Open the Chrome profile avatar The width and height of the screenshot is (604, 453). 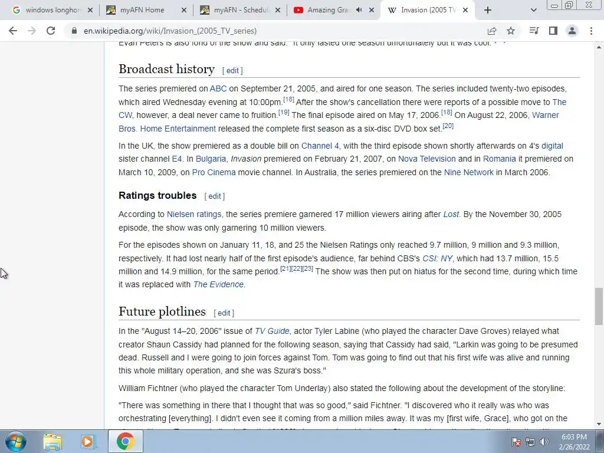[572, 31]
